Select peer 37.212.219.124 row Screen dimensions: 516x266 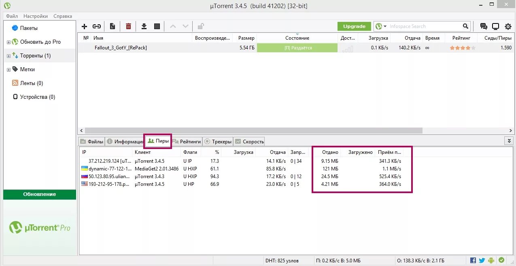296,161
